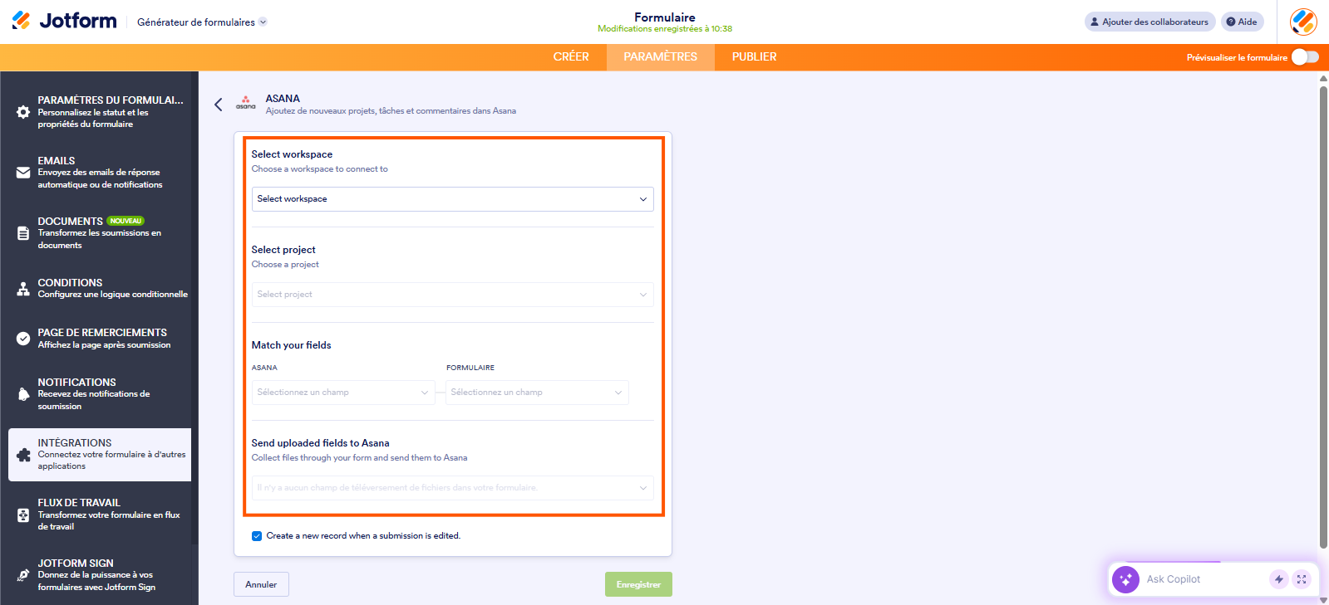Viewport: 1329px width, 605px height.
Task: Click the page vertical scrollbar
Action: pyautogui.click(x=1323, y=315)
